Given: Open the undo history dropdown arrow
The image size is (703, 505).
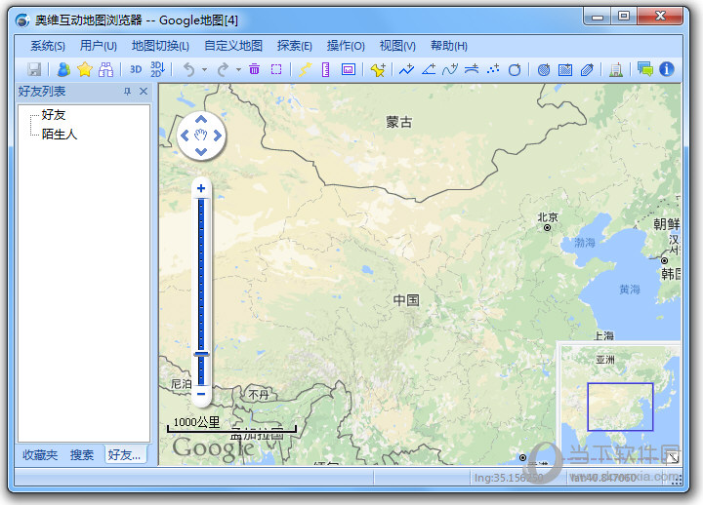Looking at the screenshot, I should 204,69.
